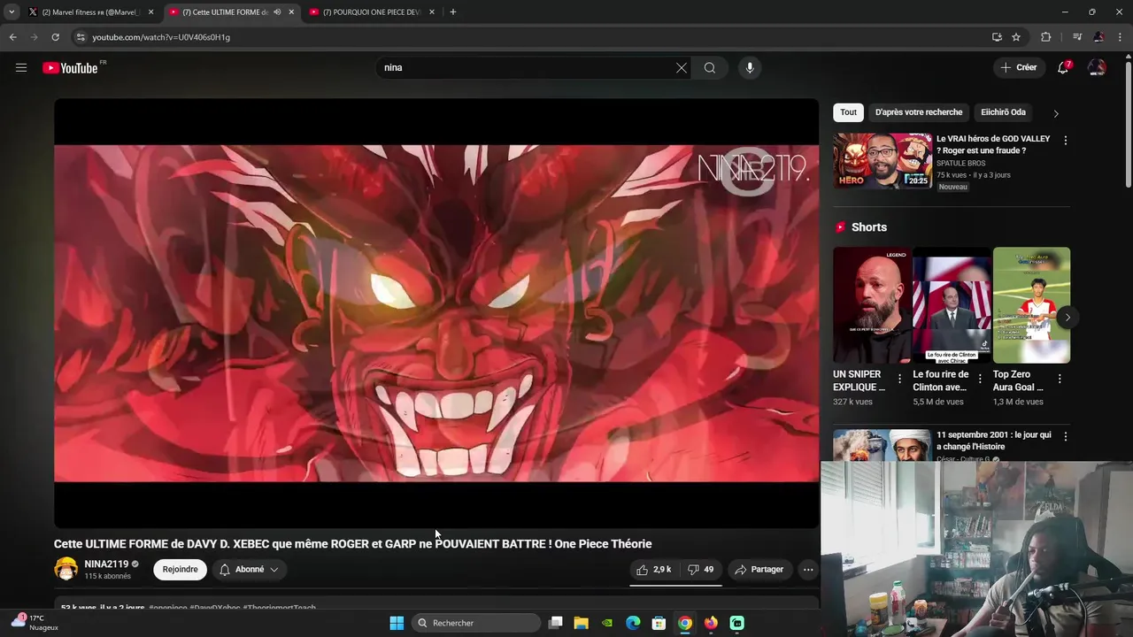Start voice search with the microphone icon
This screenshot has height=637, width=1133.
750,68
